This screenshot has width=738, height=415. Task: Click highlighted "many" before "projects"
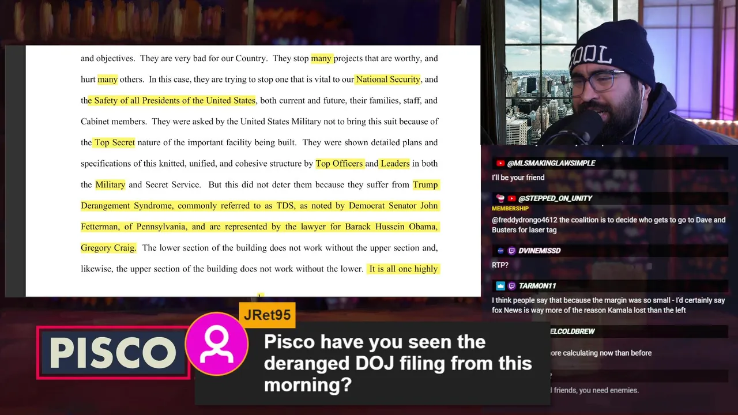pyautogui.click(x=321, y=58)
